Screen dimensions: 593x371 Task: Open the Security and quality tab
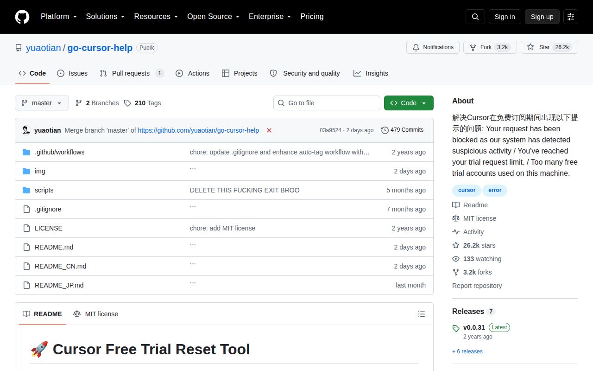point(305,73)
